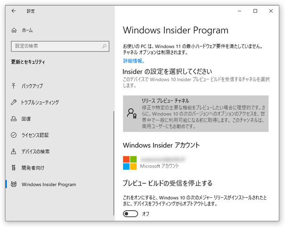285x227 pixels.
Task: Click the Insider の設定を選択してください heading
Action: tap(167, 71)
